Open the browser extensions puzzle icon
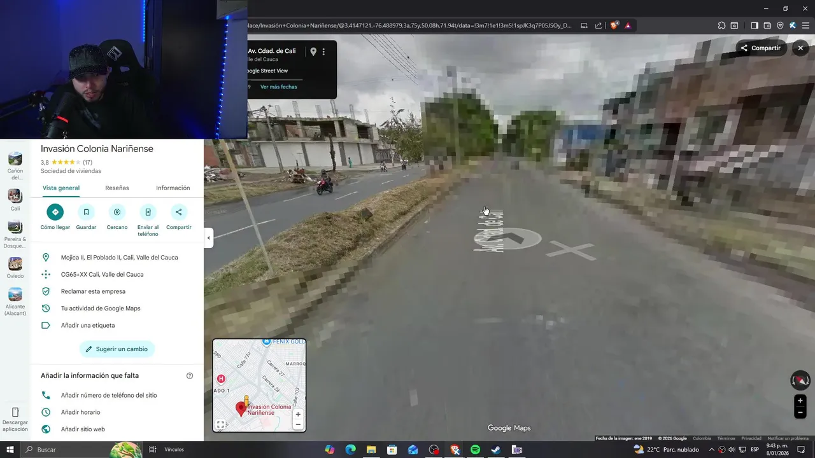 click(721, 25)
